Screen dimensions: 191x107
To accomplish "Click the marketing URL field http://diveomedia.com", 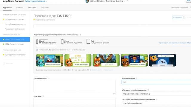I will tap(156, 103).
